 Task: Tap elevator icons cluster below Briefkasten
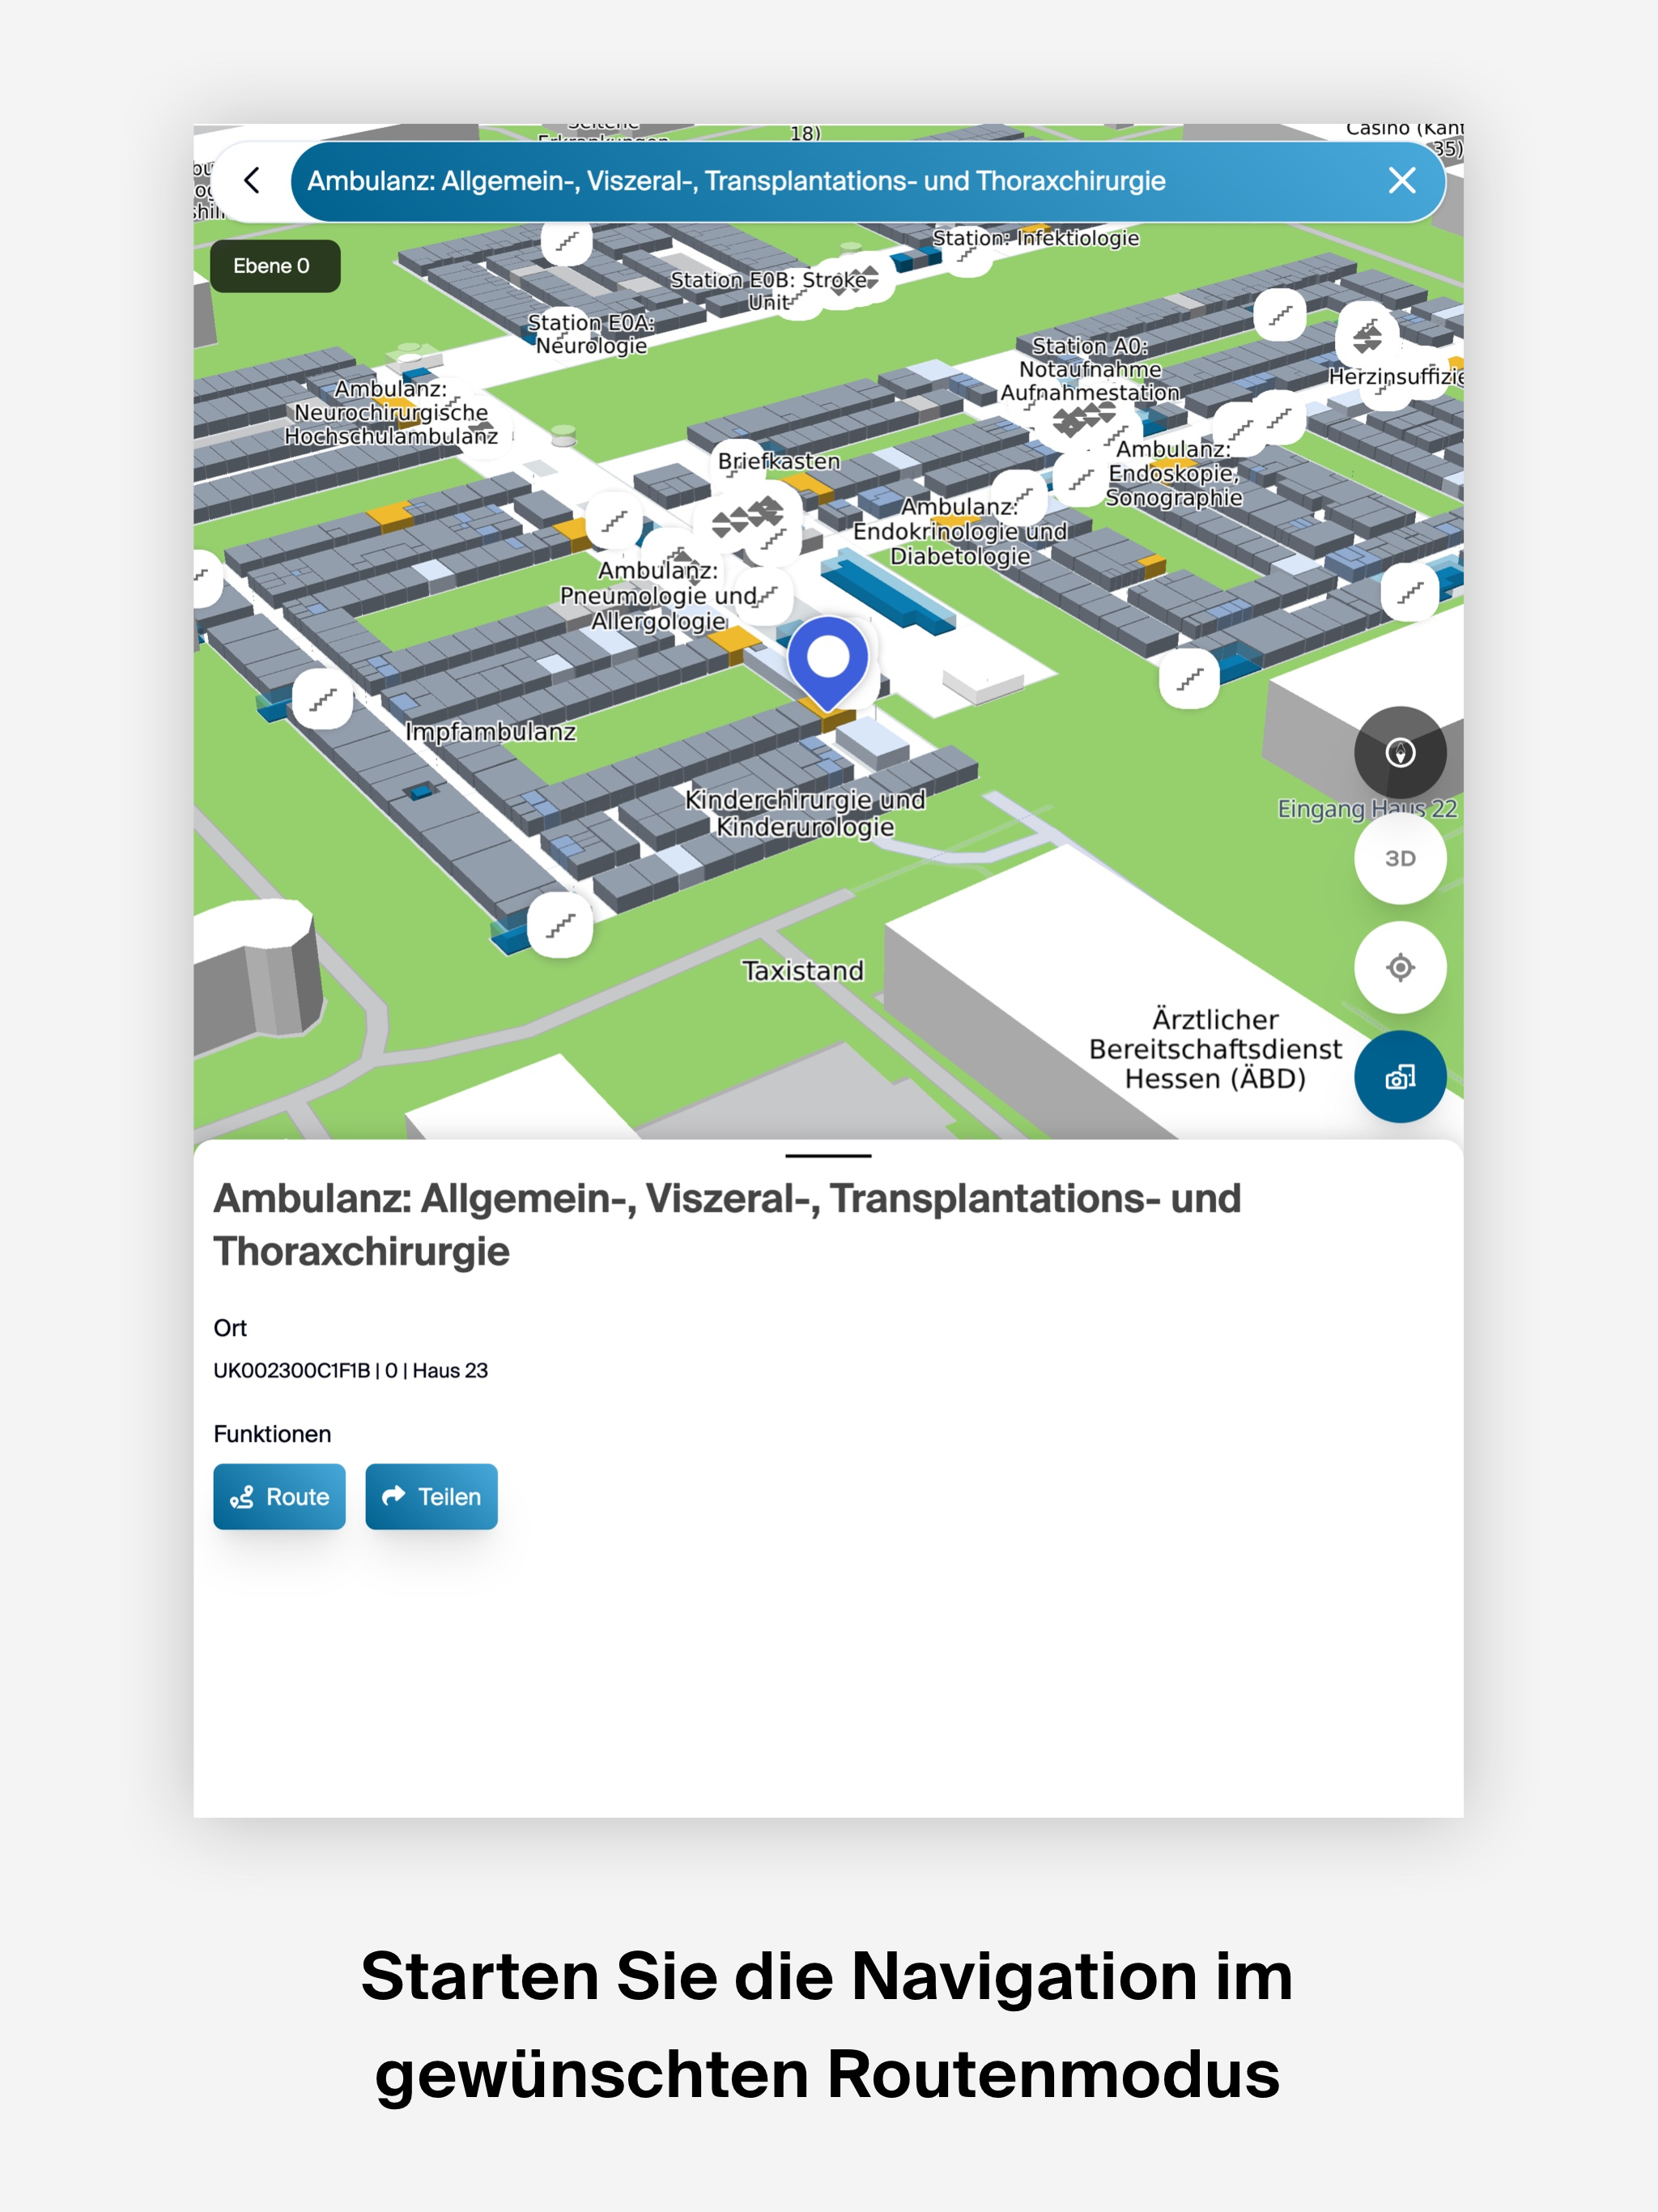click(x=748, y=517)
